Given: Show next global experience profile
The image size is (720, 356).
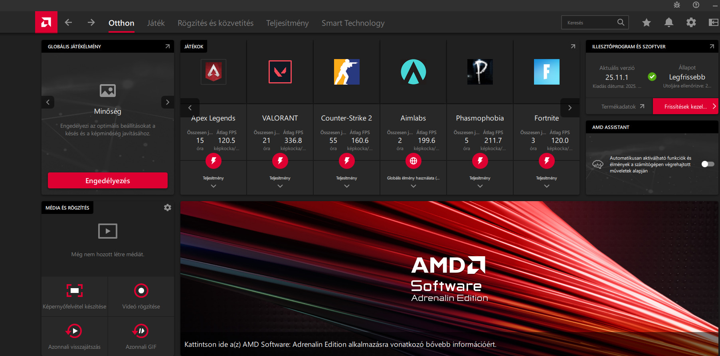Looking at the screenshot, I should tap(168, 102).
